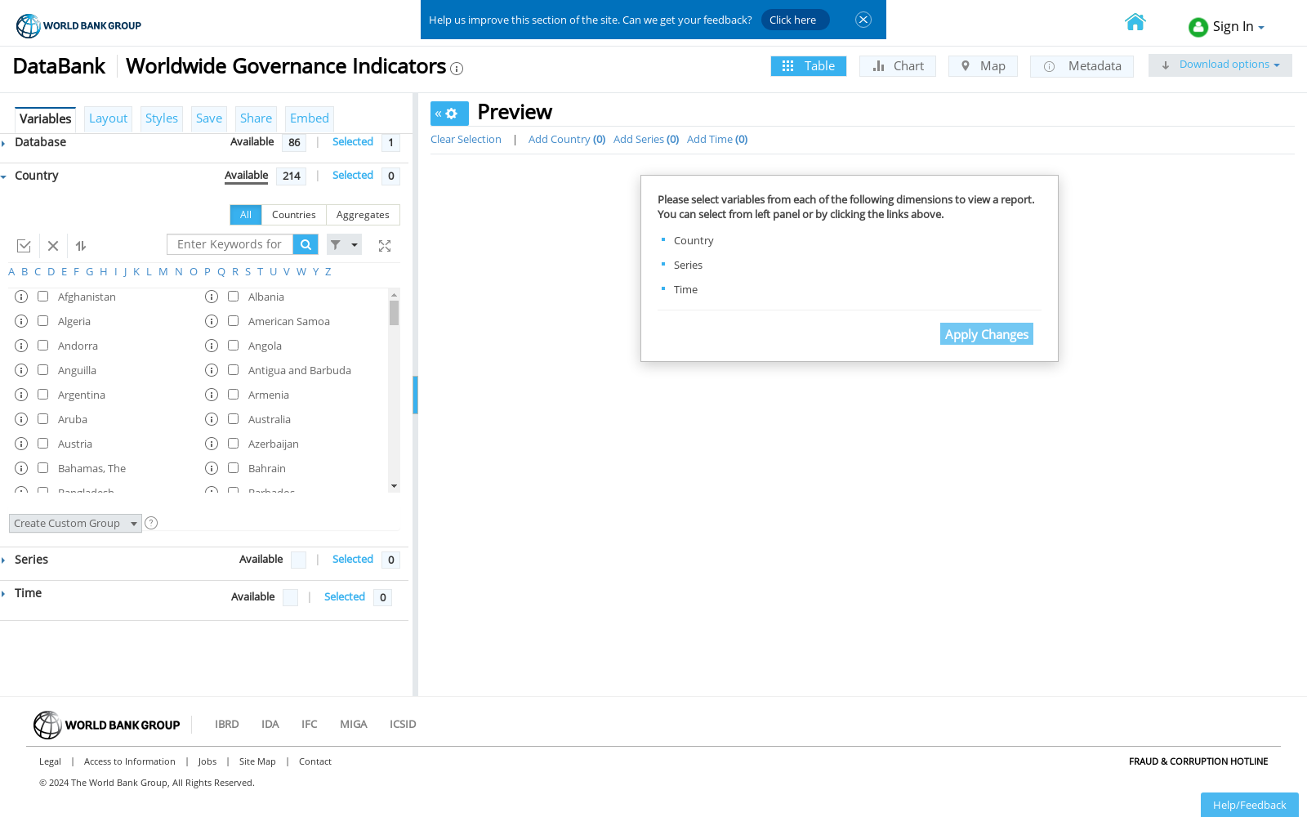Go to the home page icon

coord(1135,22)
